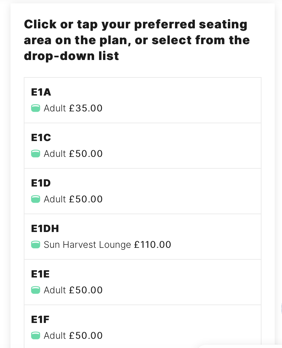Click the Adult £50.00 price in E1F
Viewport: 282px width, 348px height.
point(73,336)
